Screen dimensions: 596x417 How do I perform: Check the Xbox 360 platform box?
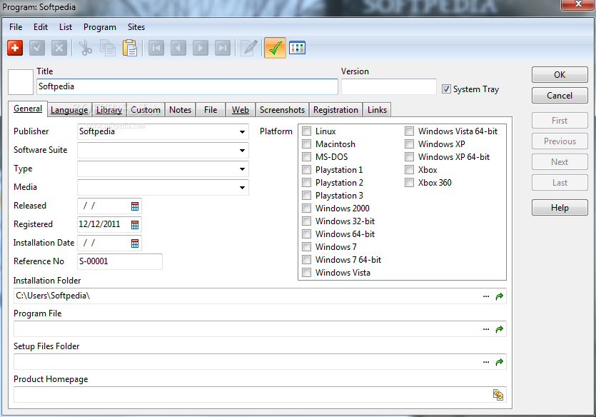[409, 183]
